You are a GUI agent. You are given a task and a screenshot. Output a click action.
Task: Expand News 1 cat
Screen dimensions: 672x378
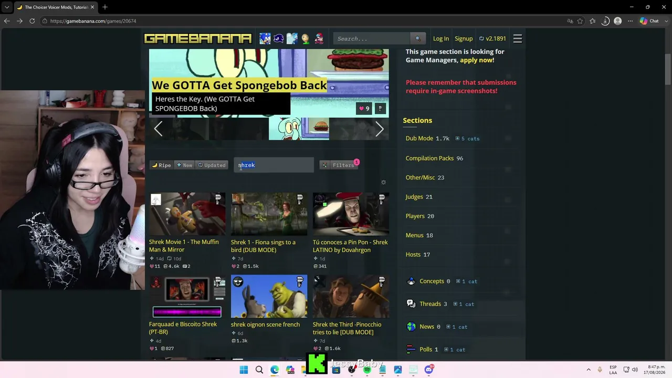456,327
